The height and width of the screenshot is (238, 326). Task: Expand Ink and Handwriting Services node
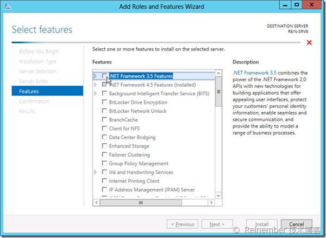tap(95, 172)
